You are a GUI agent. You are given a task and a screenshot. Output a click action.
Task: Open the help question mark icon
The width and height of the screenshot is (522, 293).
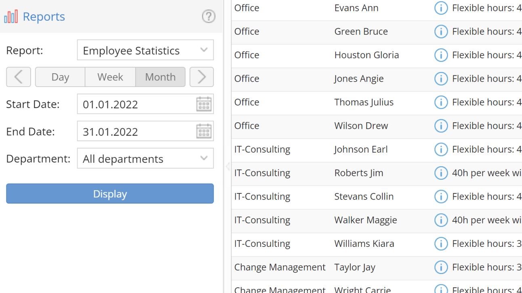point(208,17)
